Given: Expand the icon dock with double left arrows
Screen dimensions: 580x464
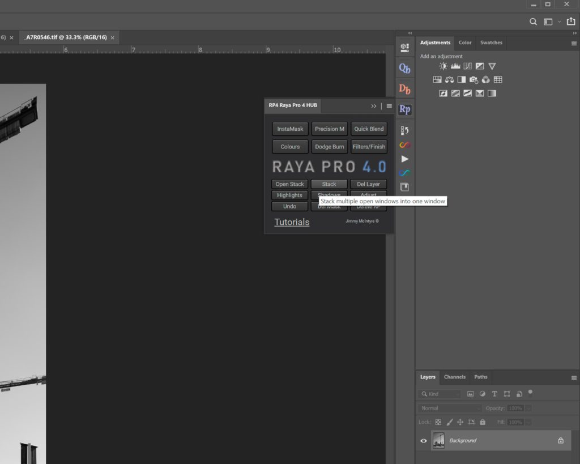Looking at the screenshot, I should 410,33.
